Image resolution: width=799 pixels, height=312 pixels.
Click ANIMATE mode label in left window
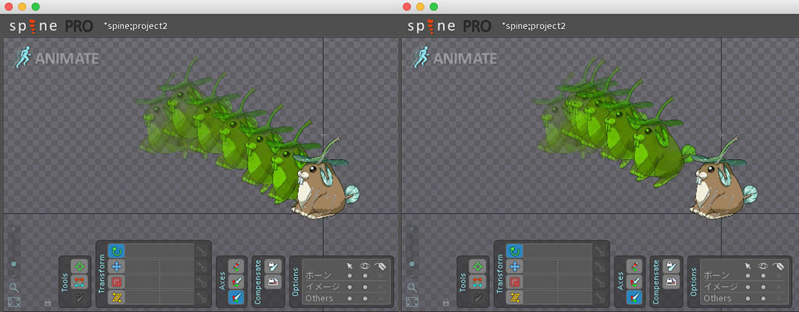[x=67, y=58]
